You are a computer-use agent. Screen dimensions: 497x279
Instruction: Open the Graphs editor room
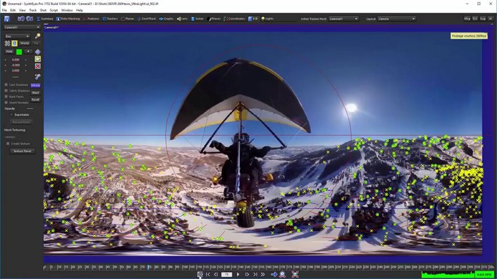[x=166, y=19]
